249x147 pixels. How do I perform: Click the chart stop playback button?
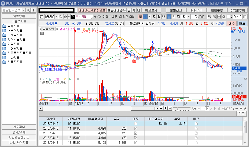[x=165, y=108]
